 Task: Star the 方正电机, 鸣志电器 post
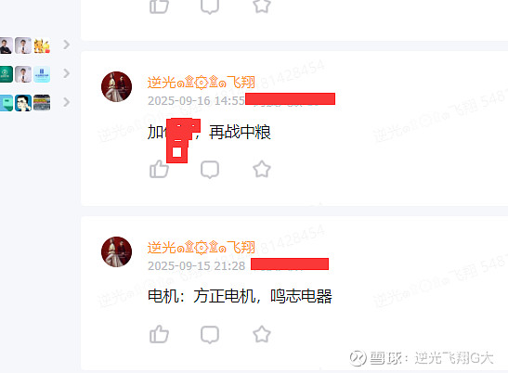[262, 334]
